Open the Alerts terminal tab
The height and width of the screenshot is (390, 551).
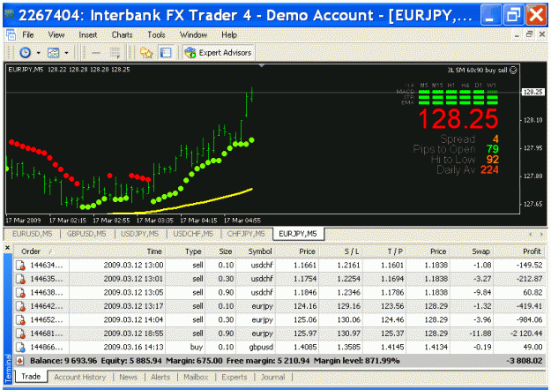click(x=160, y=377)
